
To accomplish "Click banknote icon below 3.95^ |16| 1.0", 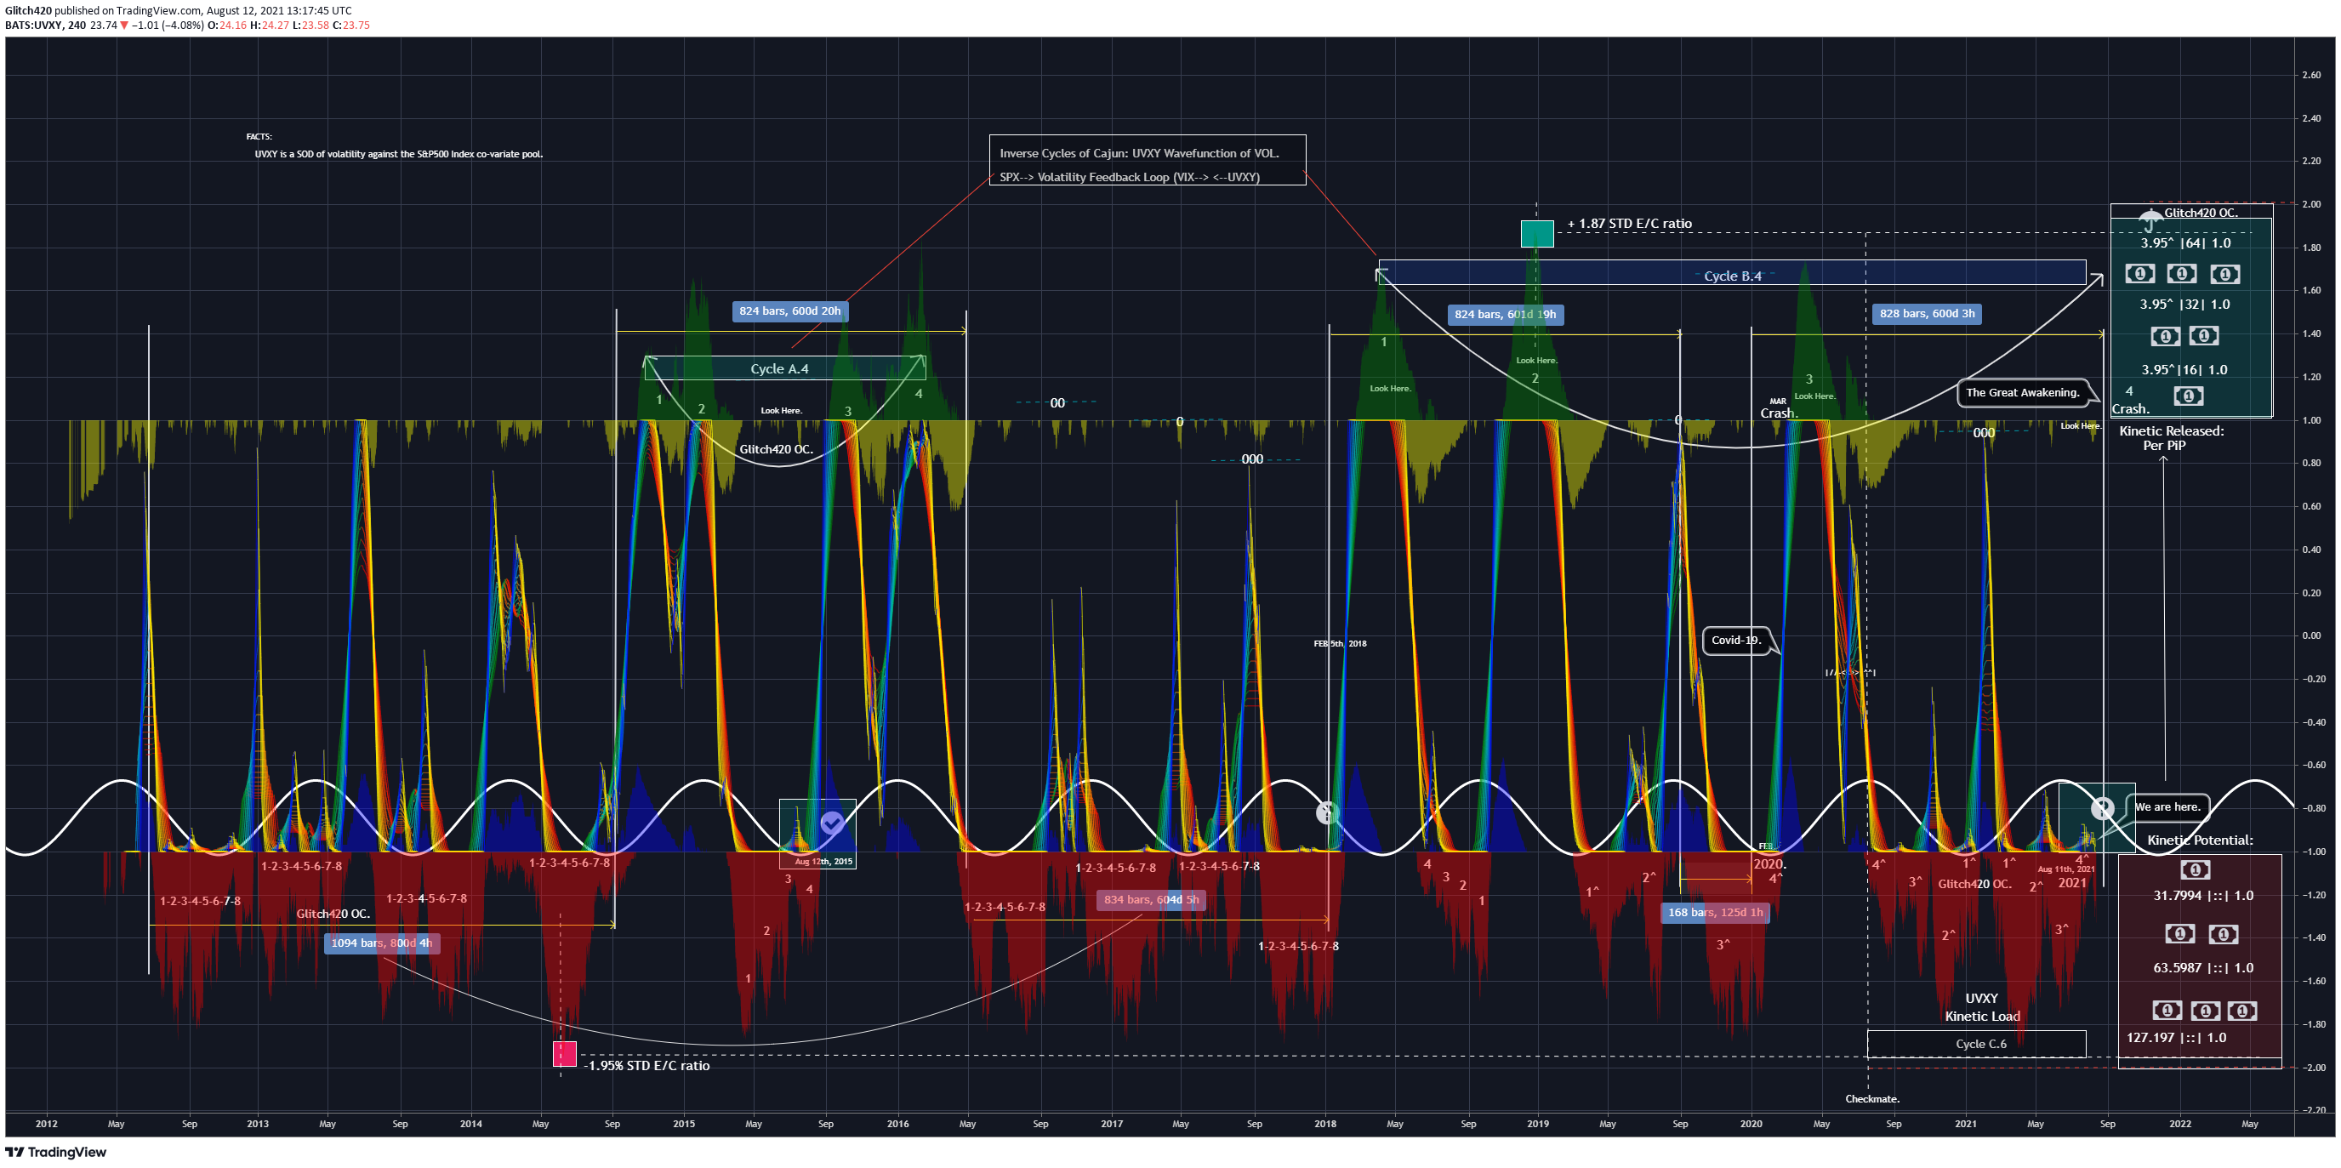I will [2189, 396].
